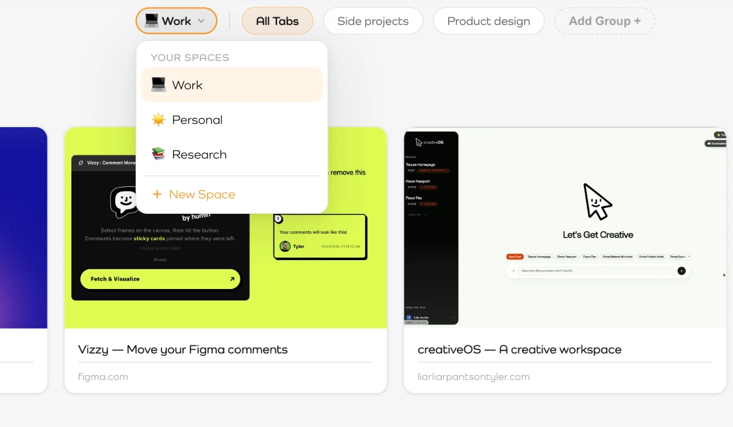Select the Work space in menu

tap(232, 85)
